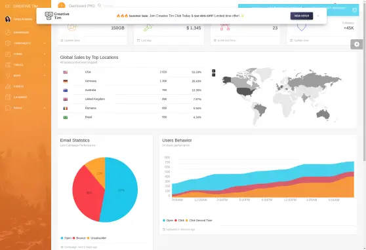This screenshot has height=250, width=366.
Task: Open the user profile name in sidebar
Action: (23, 19)
